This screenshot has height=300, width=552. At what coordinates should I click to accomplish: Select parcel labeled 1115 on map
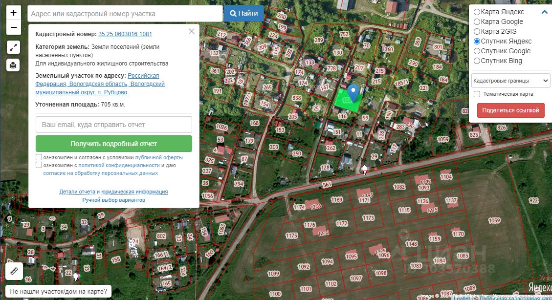(404, 210)
